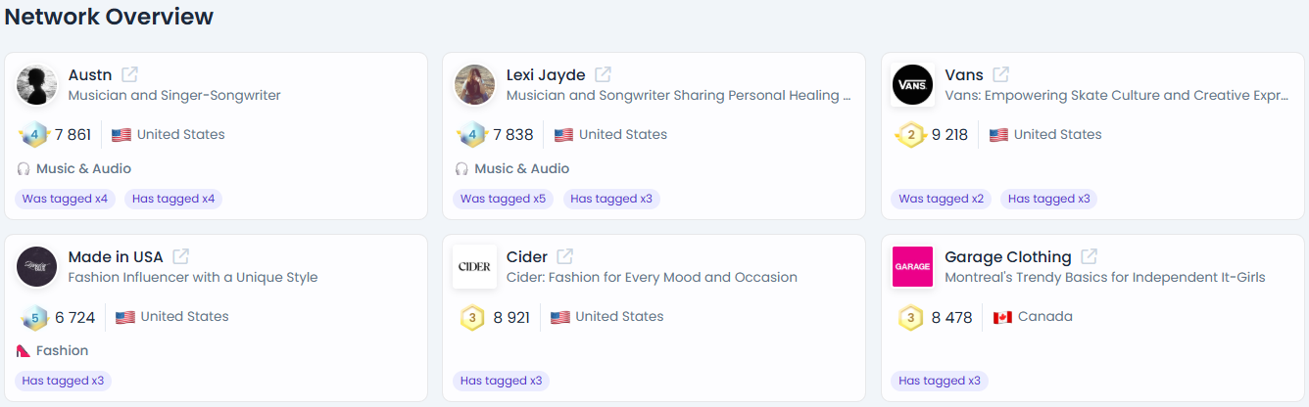Click the US flag on Vans card
The width and height of the screenshot is (1309, 407).
pyautogui.click(x=998, y=135)
